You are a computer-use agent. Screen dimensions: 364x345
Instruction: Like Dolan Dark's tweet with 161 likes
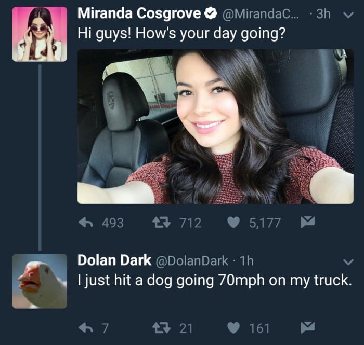[x=233, y=328]
